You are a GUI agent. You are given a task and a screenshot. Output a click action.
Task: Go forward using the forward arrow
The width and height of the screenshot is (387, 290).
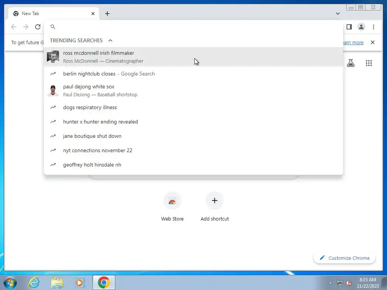pyautogui.click(x=26, y=27)
